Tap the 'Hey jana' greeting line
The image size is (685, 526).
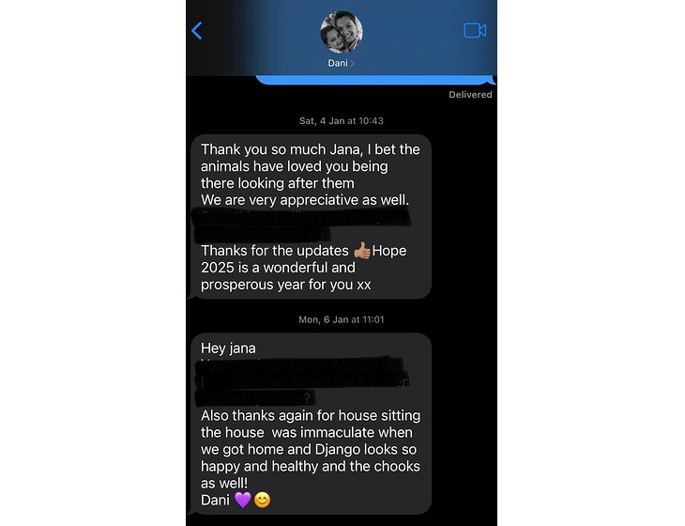pyautogui.click(x=228, y=348)
